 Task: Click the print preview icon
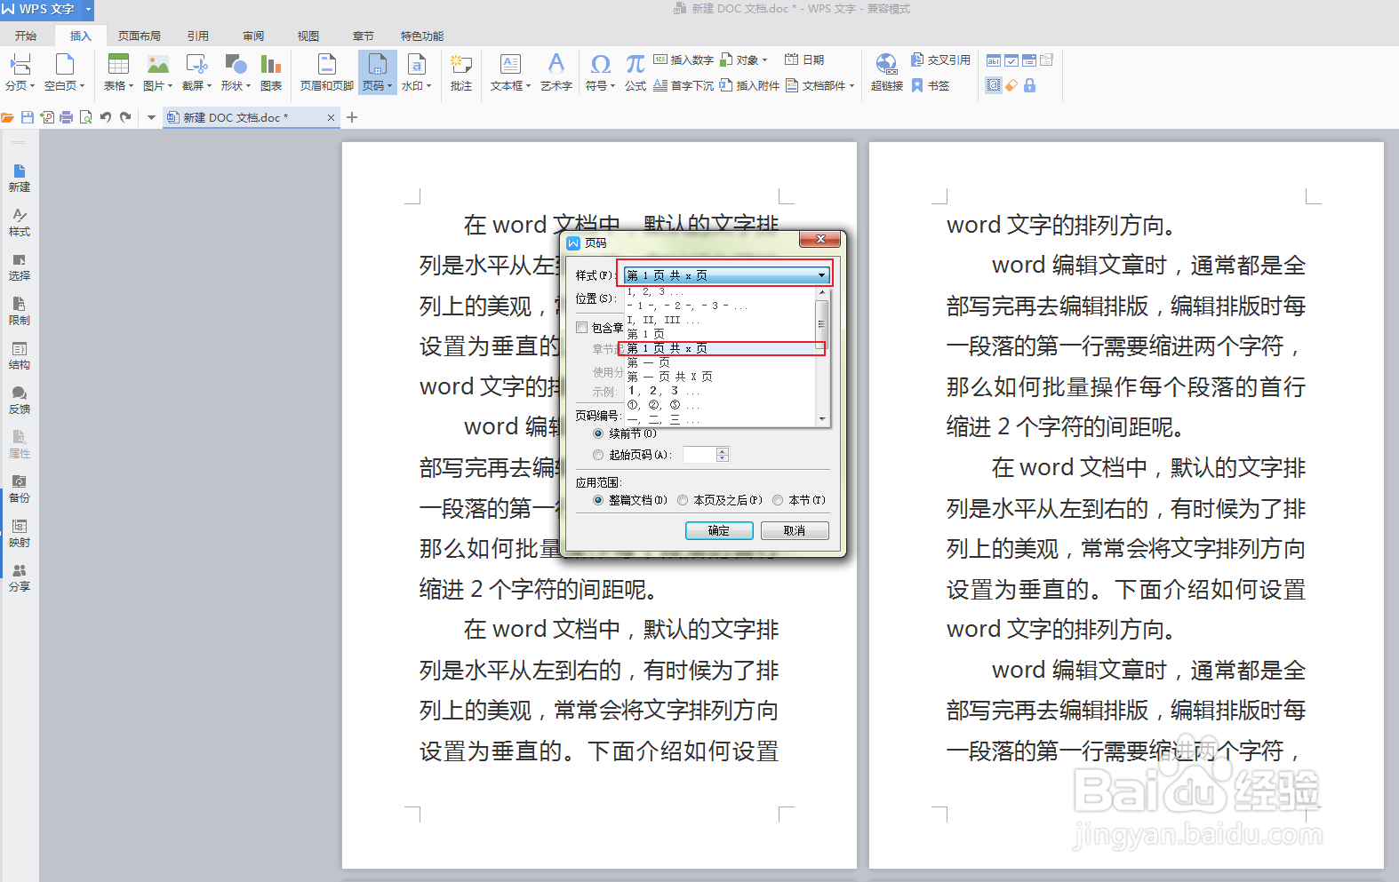[85, 117]
